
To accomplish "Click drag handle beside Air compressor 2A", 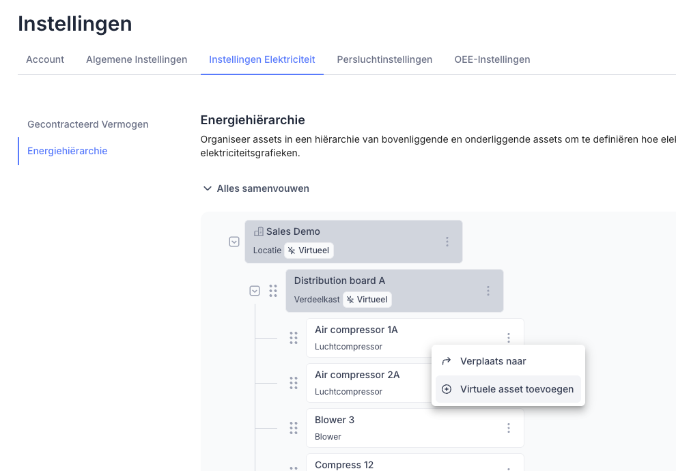I will point(294,383).
